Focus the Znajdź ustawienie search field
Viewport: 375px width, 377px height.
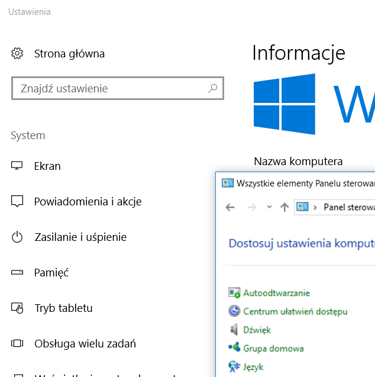click(x=109, y=89)
